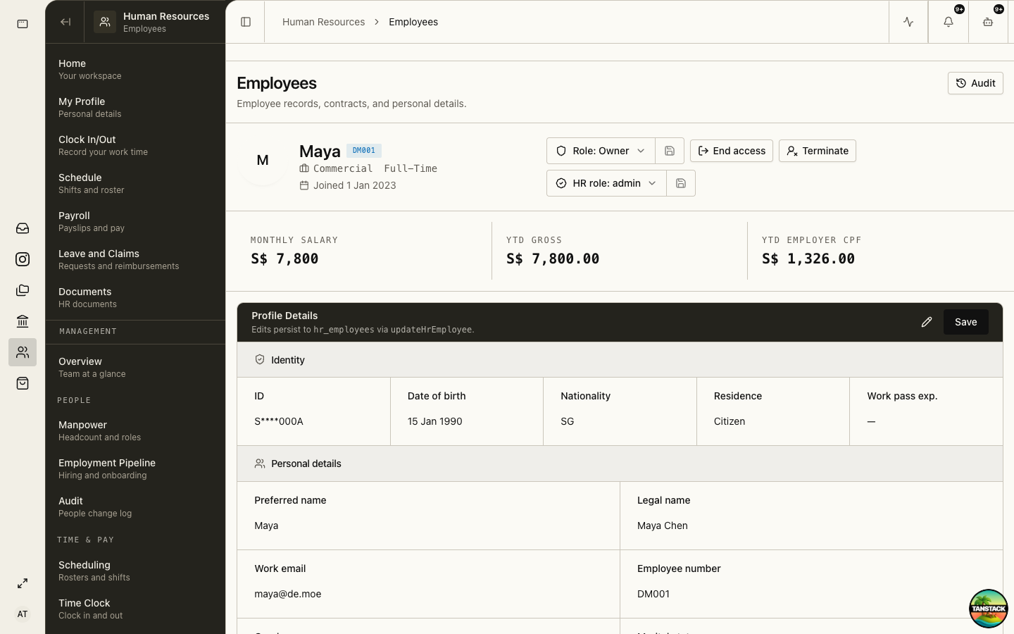The height and width of the screenshot is (634, 1014).
Task: Open Clock In/Out in the sidebar
Action: [135, 145]
